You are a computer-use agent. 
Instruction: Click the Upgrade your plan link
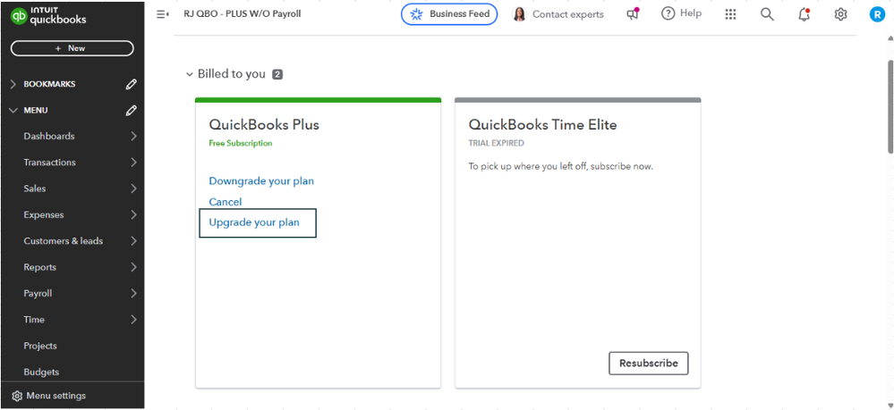pos(254,222)
